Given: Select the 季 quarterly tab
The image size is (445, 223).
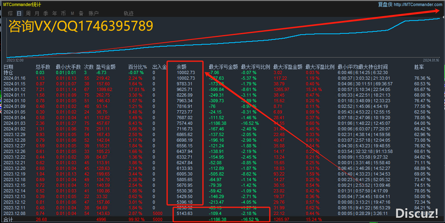Looking at the screenshot, I should click(x=46, y=13).
